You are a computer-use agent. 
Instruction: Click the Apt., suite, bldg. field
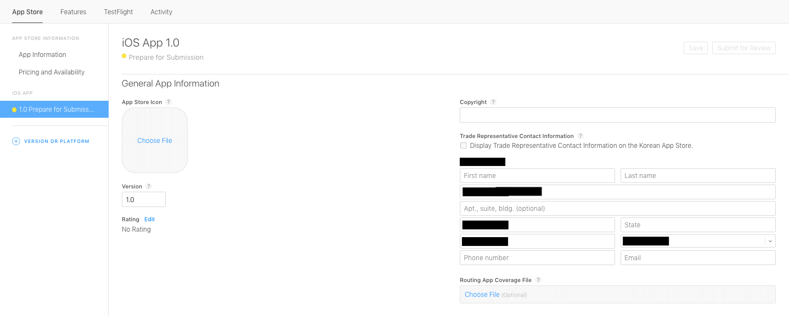(618, 208)
